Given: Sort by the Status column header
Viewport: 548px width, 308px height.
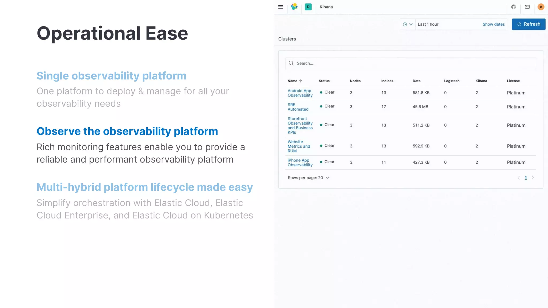Looking at the screenshot, I should click(x=324, y=81).
